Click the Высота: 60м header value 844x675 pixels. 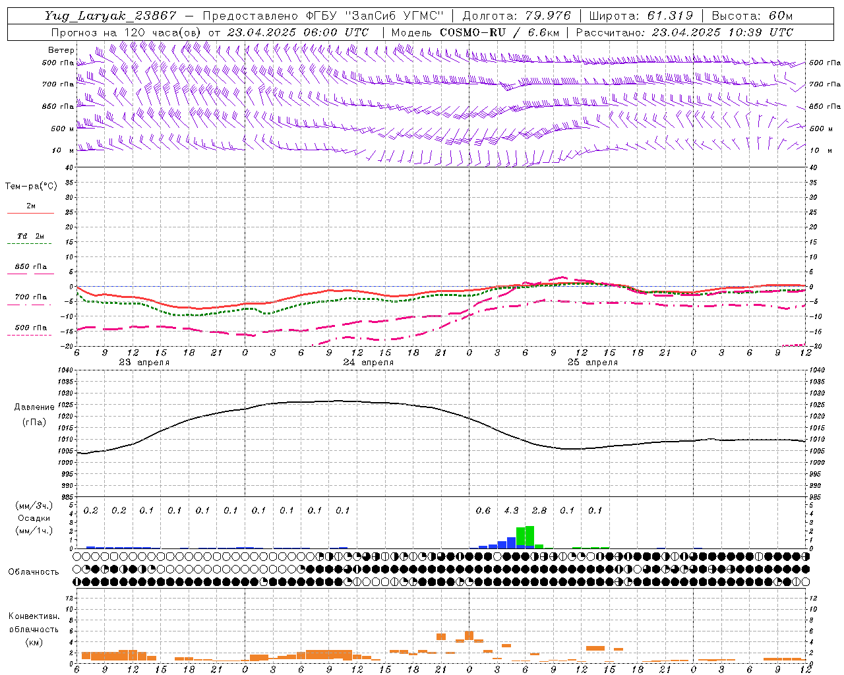coord(752,16)
